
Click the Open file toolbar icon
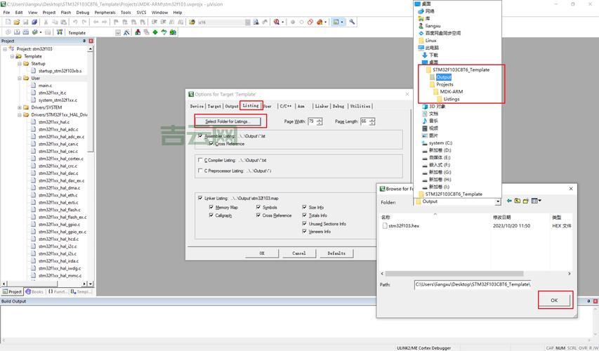[x=16, y=22]
